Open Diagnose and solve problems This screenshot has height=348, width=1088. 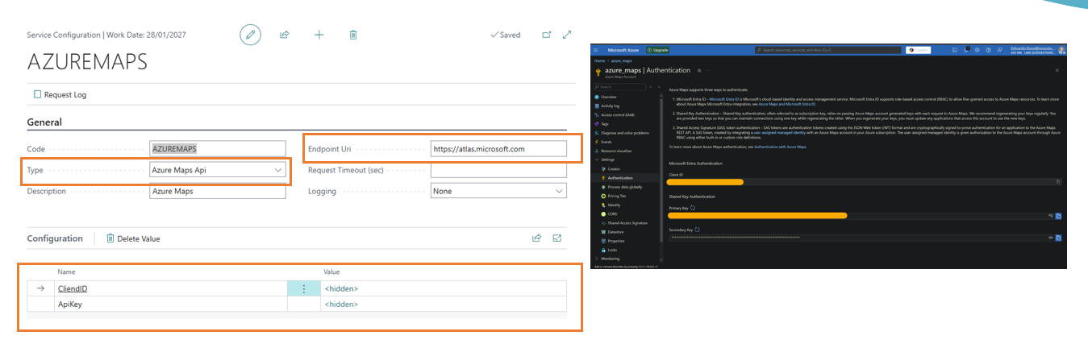[x=624, y=133]
